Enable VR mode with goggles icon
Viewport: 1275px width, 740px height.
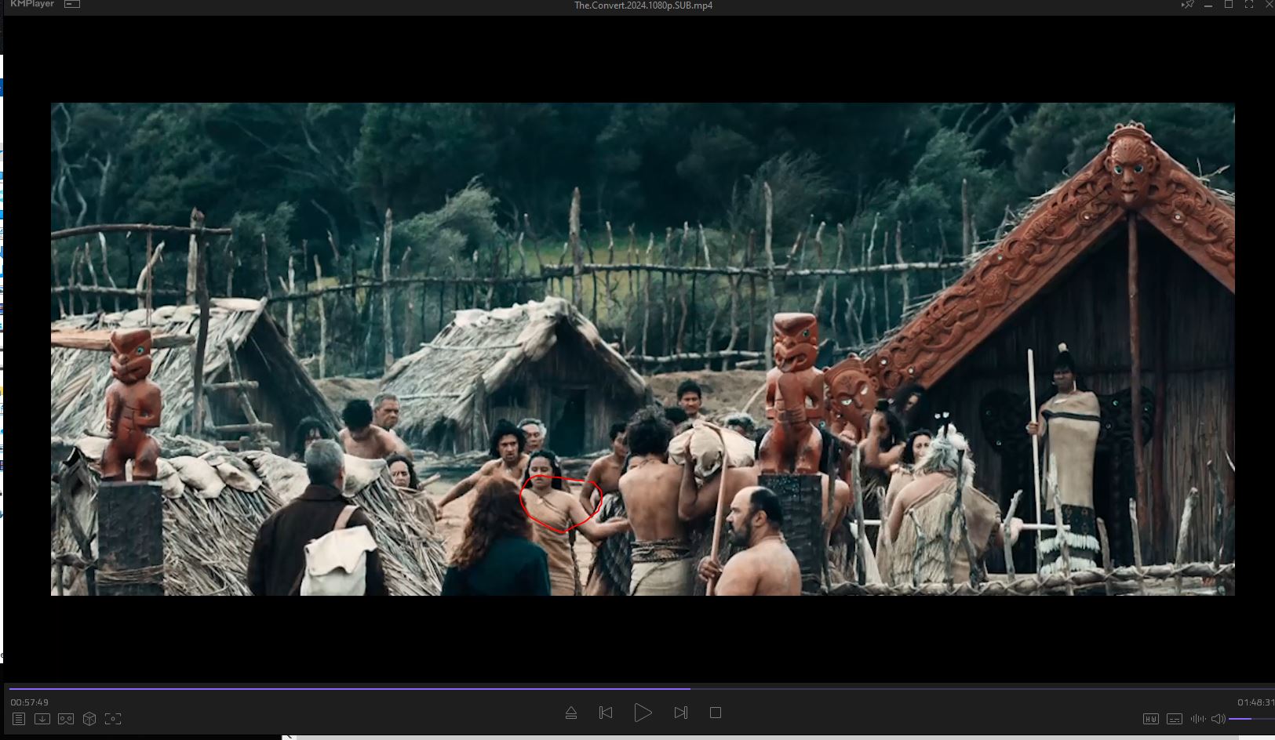(x=66, y=719)
